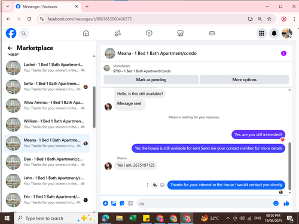The image size is (299, 224).
Task: Click the Facebook logo home icon
Action: click(x=11, y=33)
